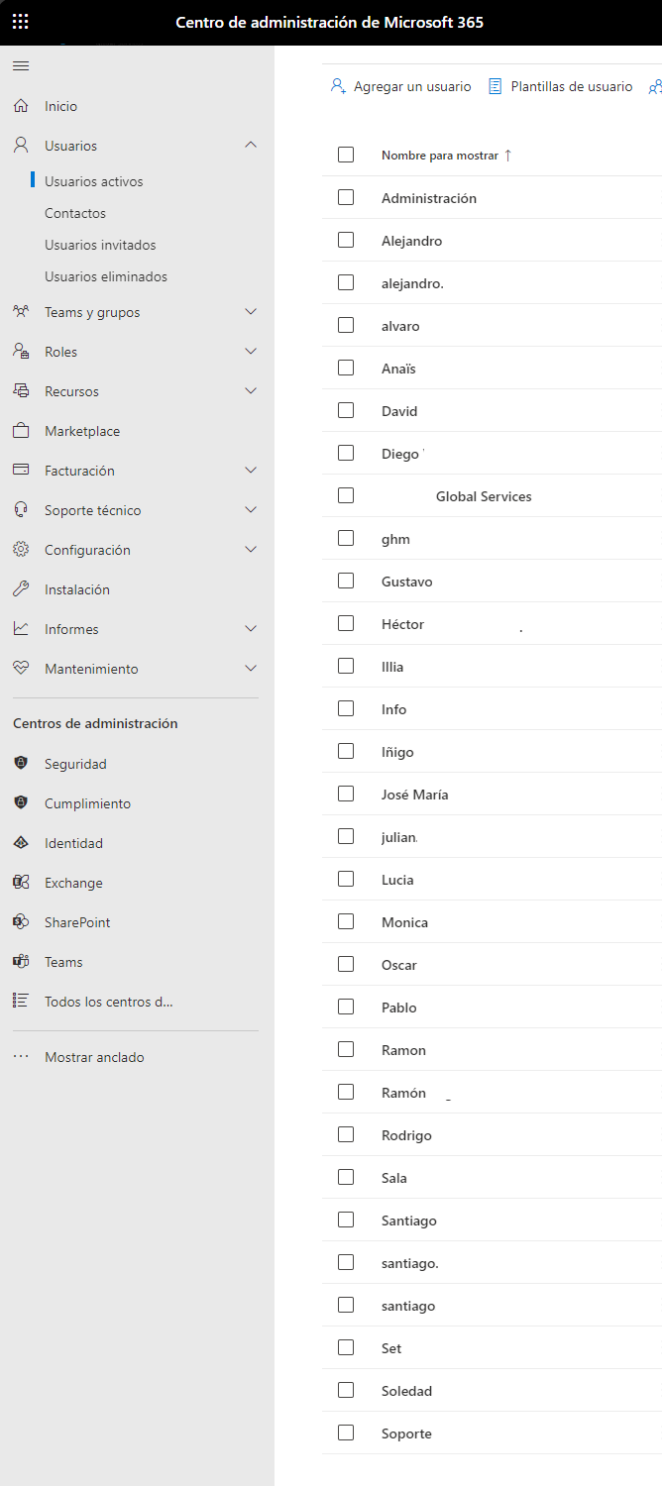Go to Usuarios eliminados
The width and height of the screenshot is (662, 1486).
point(106,276)
